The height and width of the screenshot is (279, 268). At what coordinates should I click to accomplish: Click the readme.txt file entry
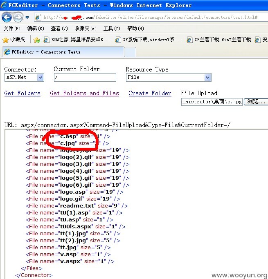pos(77,206)
